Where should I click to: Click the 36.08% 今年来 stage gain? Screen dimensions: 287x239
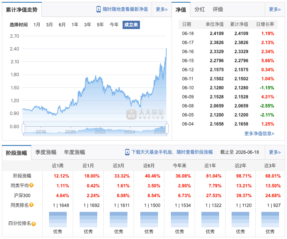[183, 176]
